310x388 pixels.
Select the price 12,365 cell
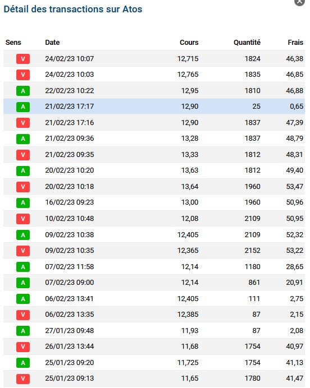188,251
